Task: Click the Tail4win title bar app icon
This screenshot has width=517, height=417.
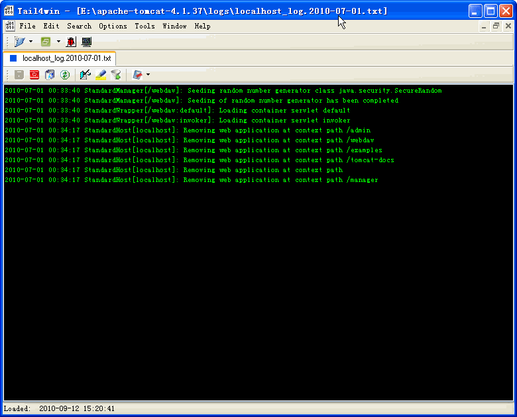Action: (x=9, y=11)
